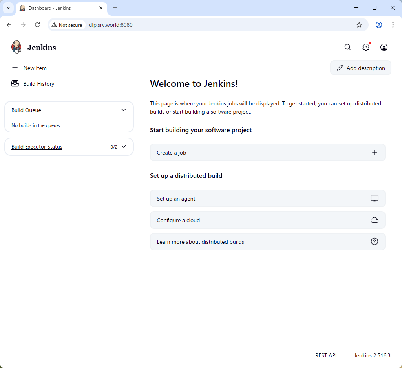Click the question mark help icon
Viewport: 402px width, 368px height.
click(x=375, y=242)
